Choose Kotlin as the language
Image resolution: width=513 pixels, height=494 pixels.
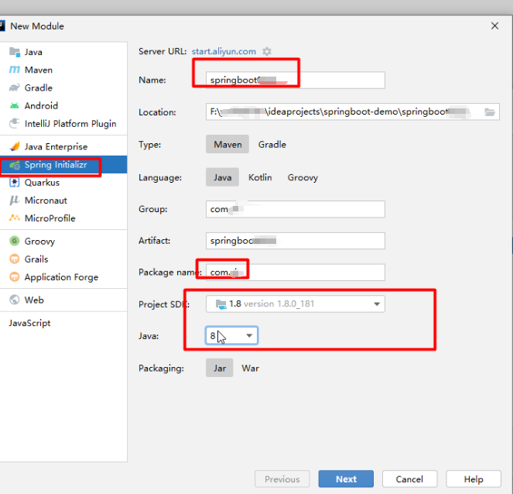(260, 177)
